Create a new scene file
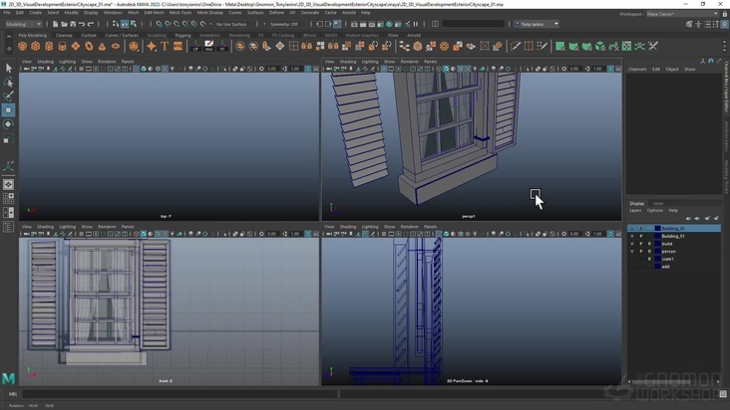The image size is (730, 410). coord(55,24)
